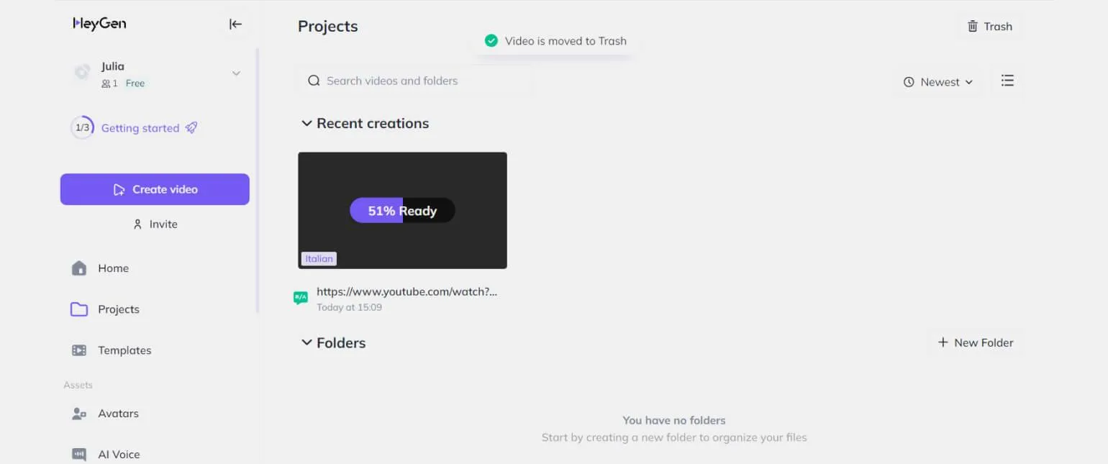Open the Newest sort dropdown
This screenshot has height=464, width=1108.
point(937,82)
